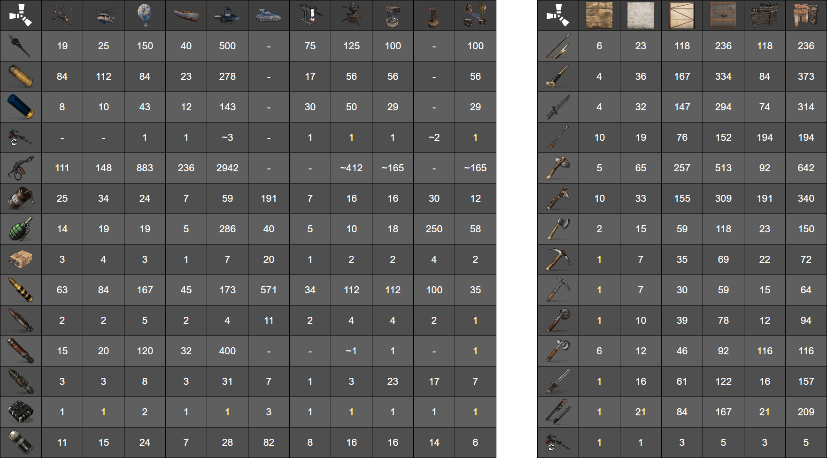Click the mace row icon
The image size is (827, 458).
coord(558,137)
